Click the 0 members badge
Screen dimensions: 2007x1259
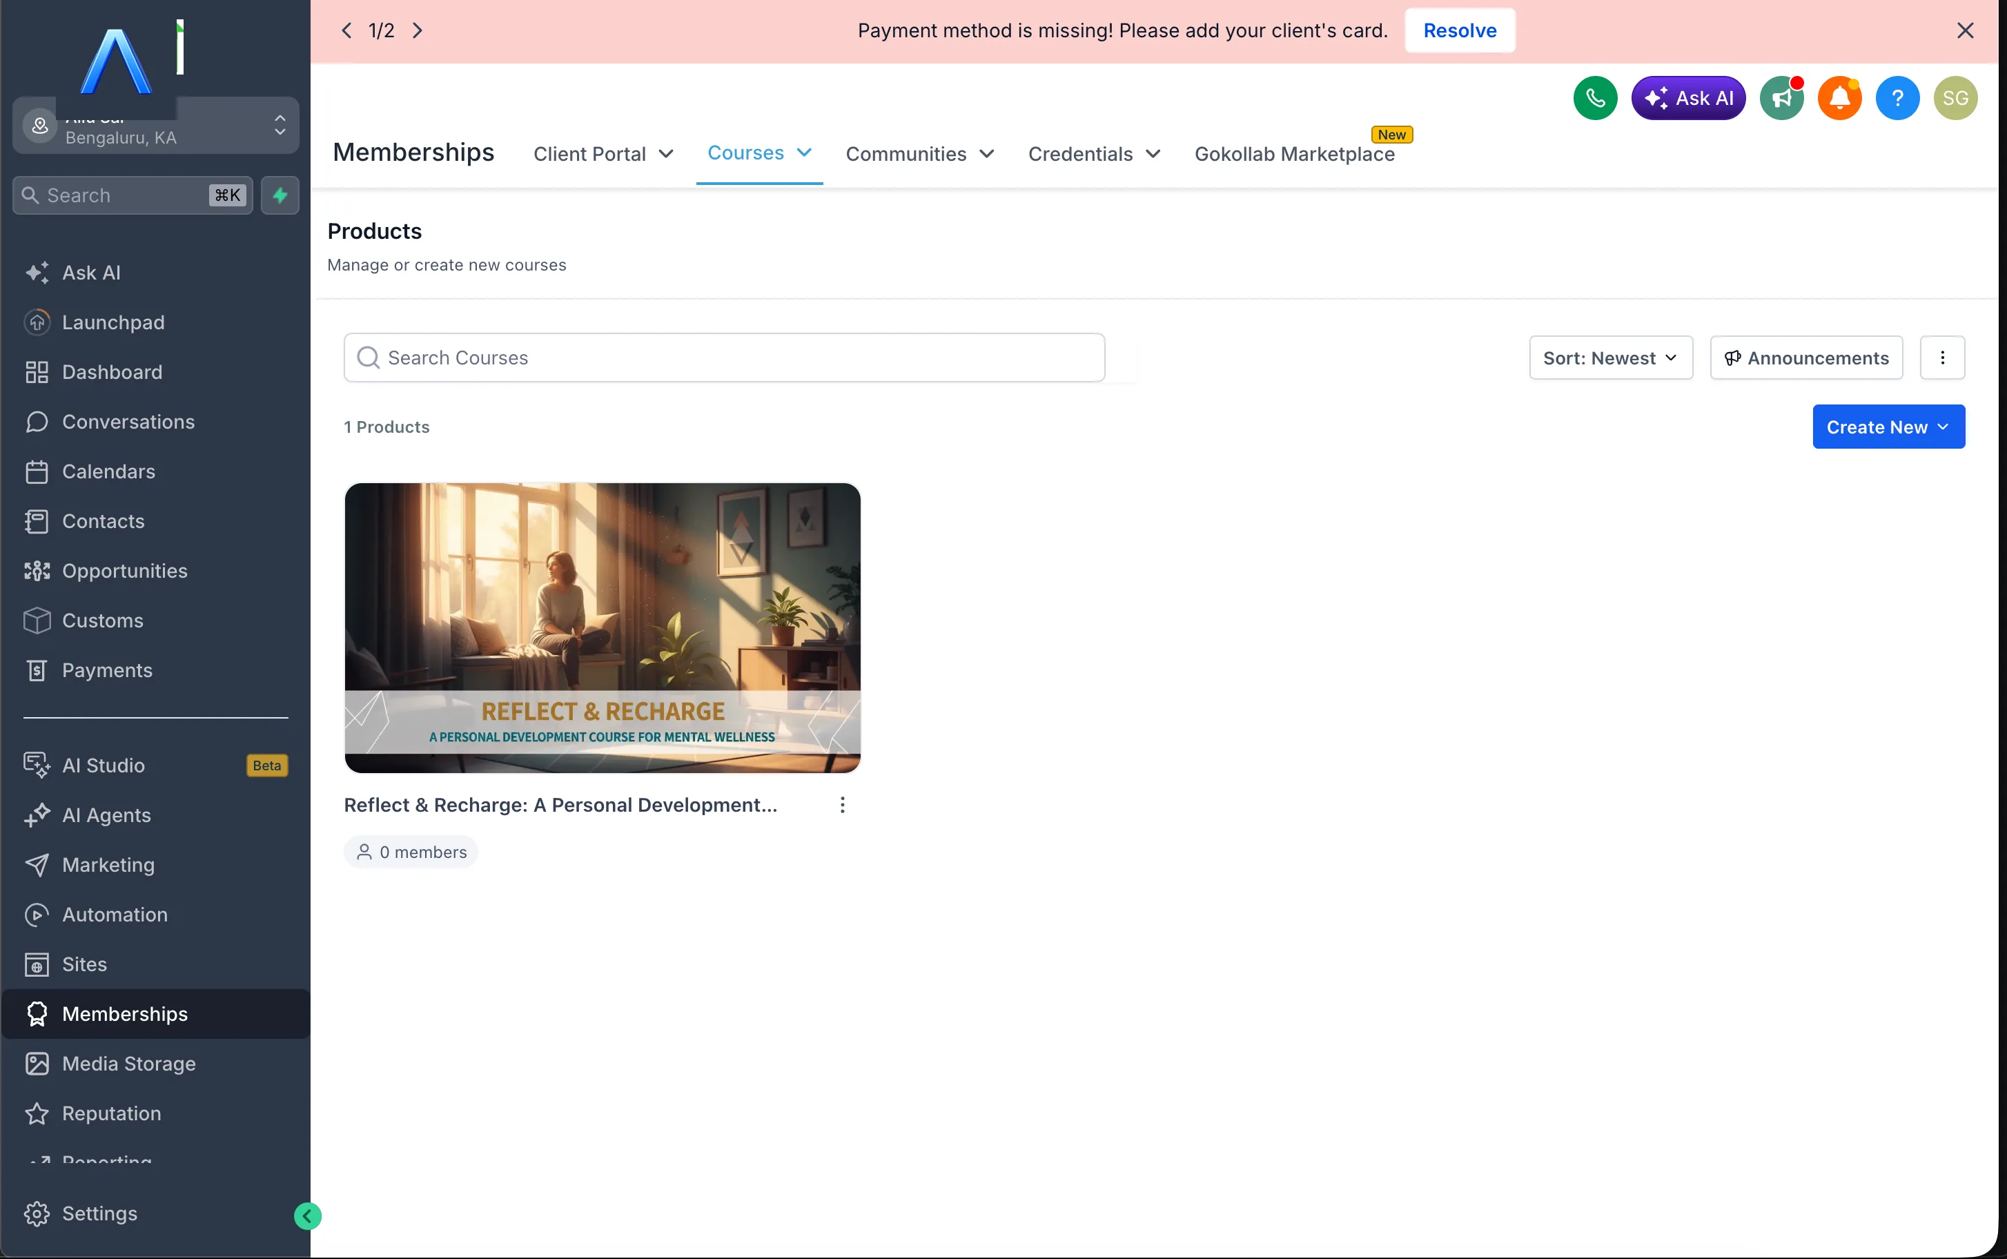[411, 852]
